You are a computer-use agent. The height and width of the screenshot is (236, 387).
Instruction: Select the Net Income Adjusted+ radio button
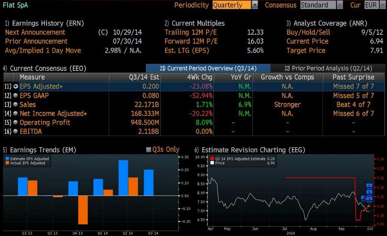15,113
